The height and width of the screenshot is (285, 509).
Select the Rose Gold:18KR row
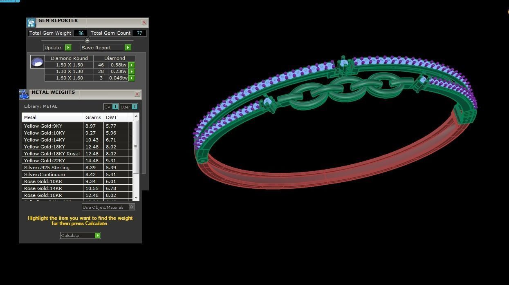77,195
